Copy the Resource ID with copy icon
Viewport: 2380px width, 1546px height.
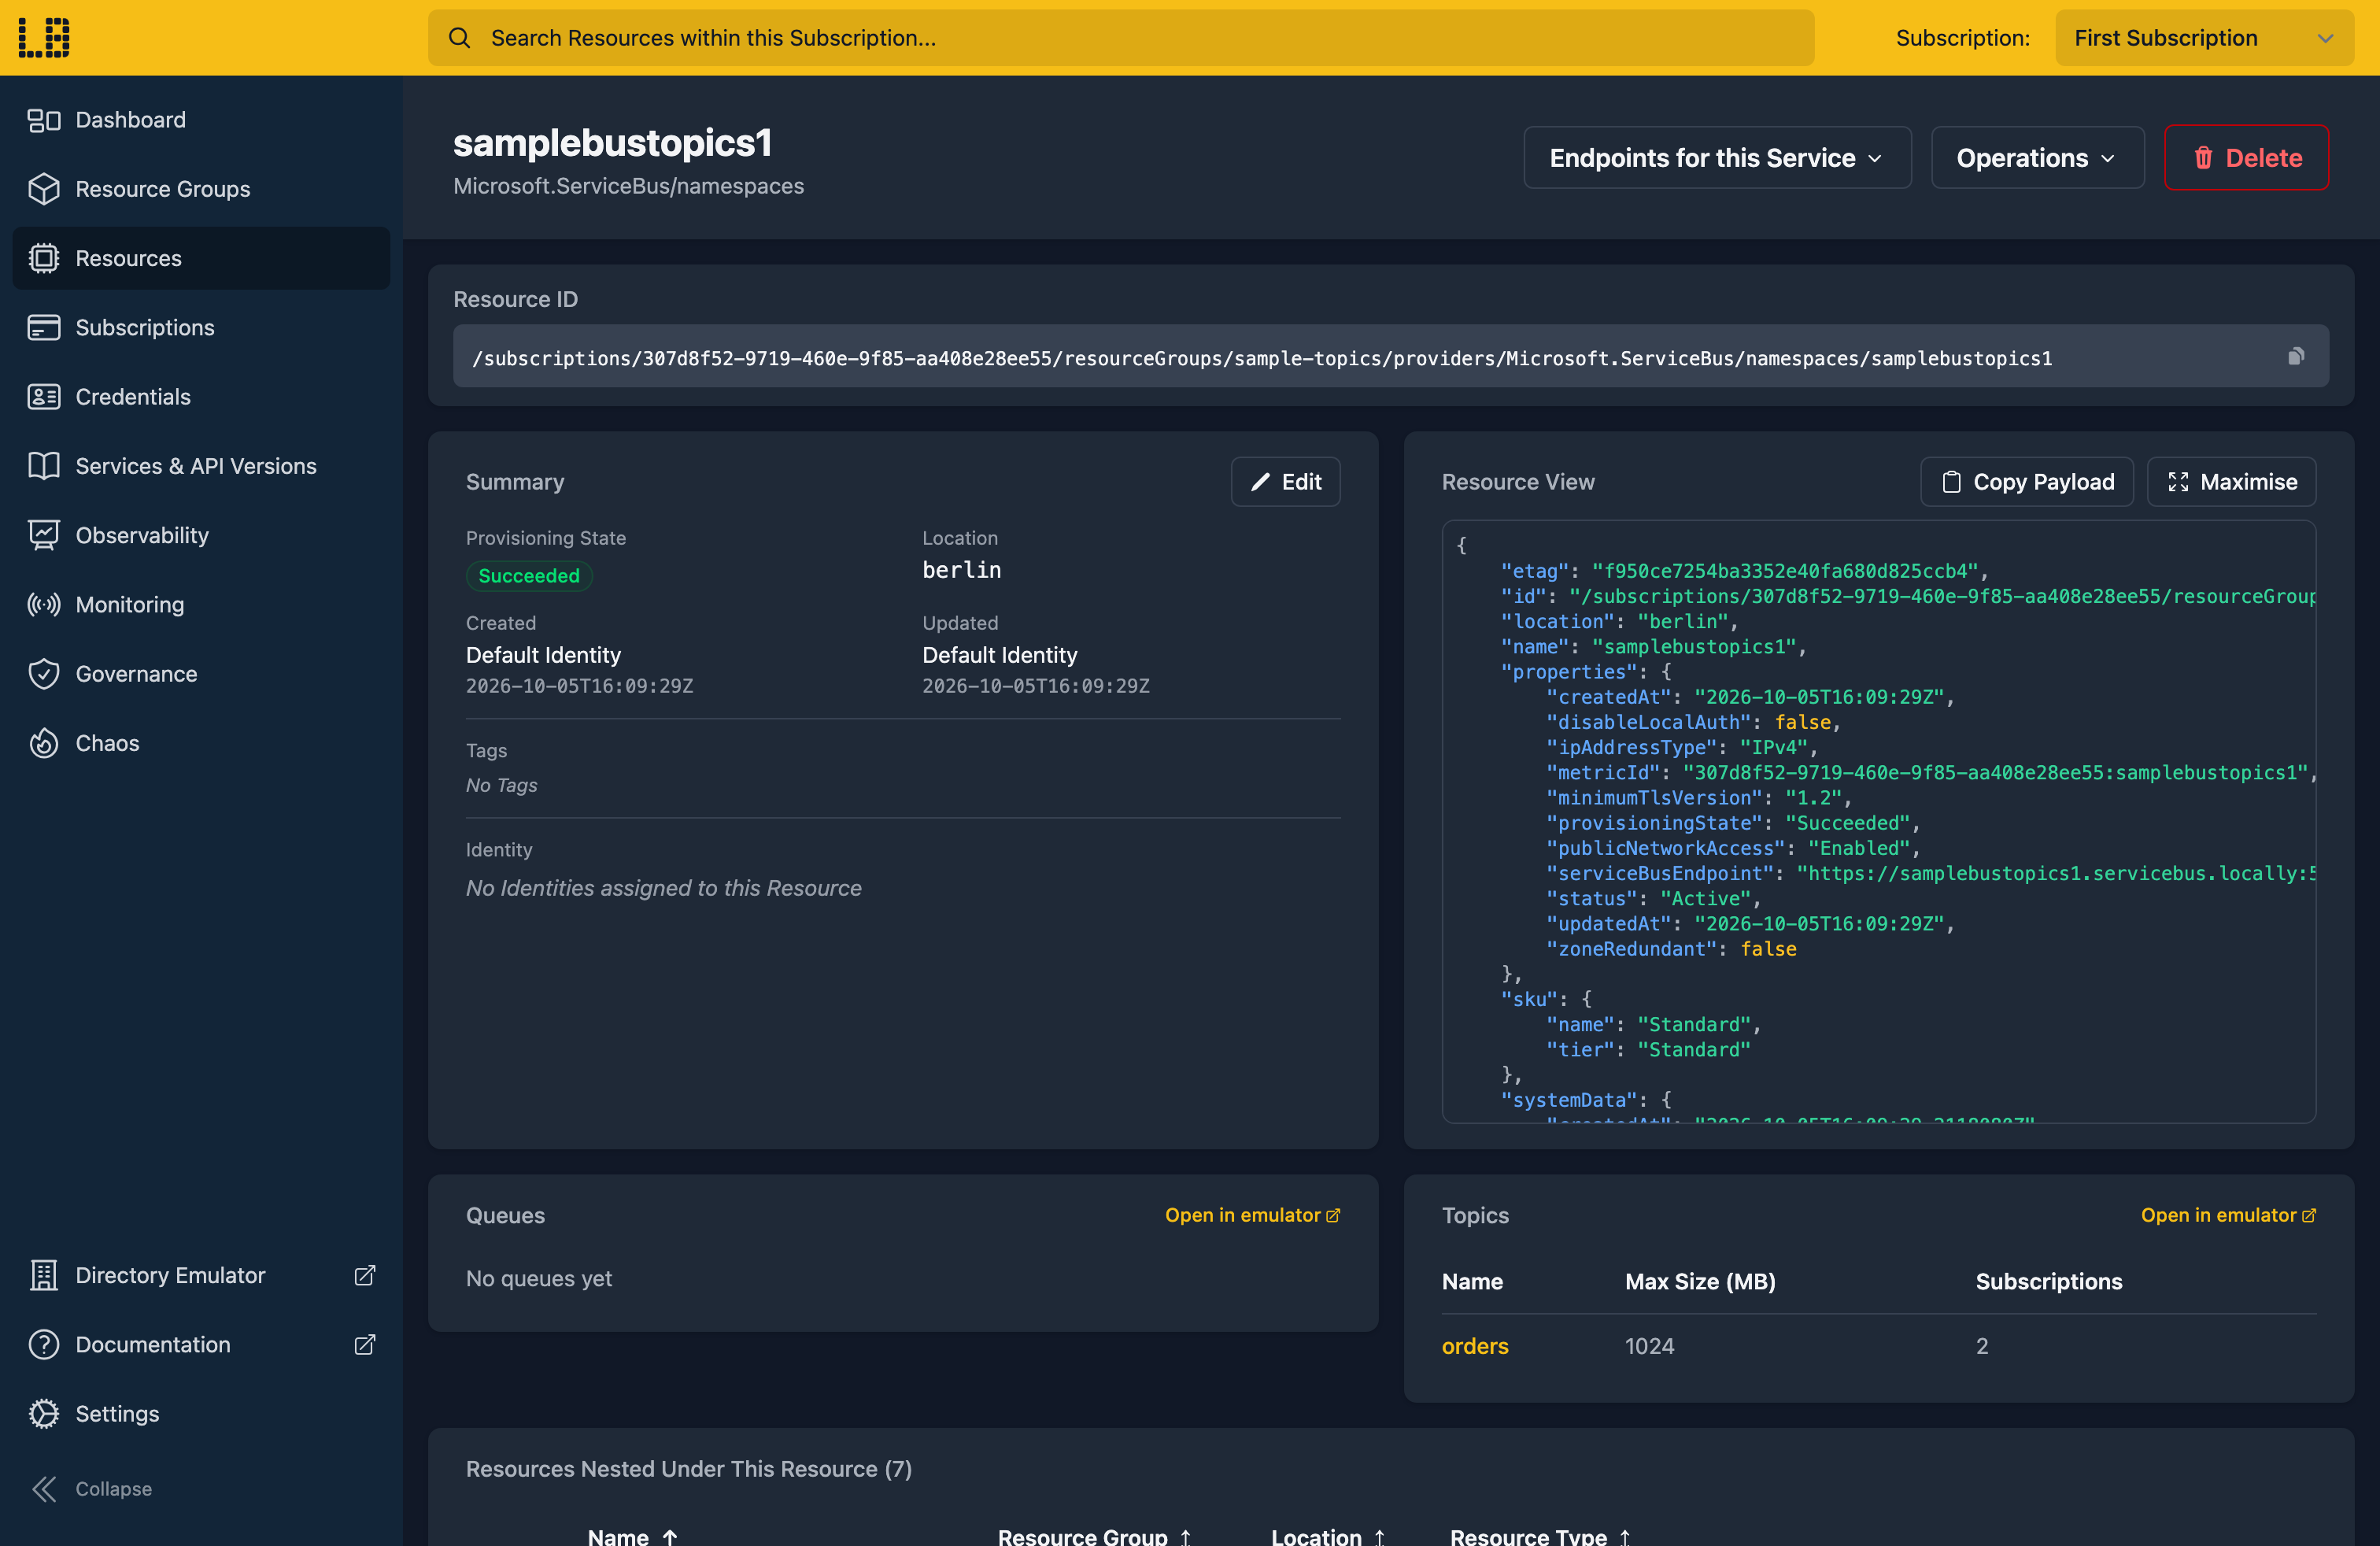(2296, 356)
